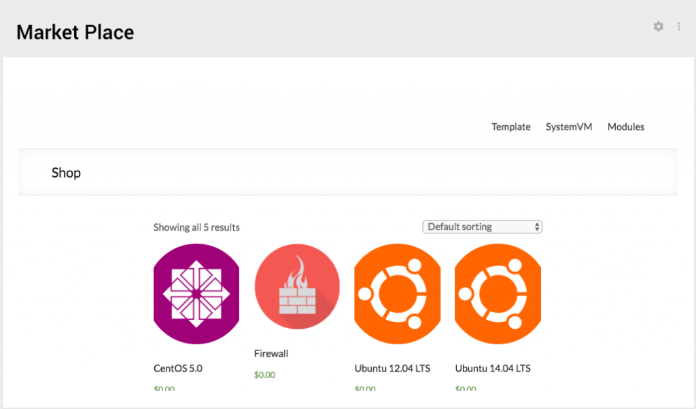Open the vertical three-dot options menu
The image size is (696, 409).
(679, 27)
